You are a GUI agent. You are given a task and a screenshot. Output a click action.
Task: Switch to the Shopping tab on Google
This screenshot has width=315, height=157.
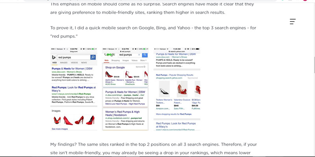(x=115, y=60)
